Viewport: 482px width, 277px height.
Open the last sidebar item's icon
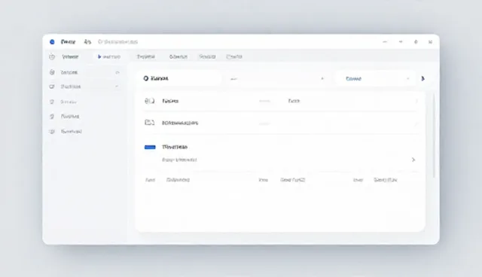coord(52,132)
